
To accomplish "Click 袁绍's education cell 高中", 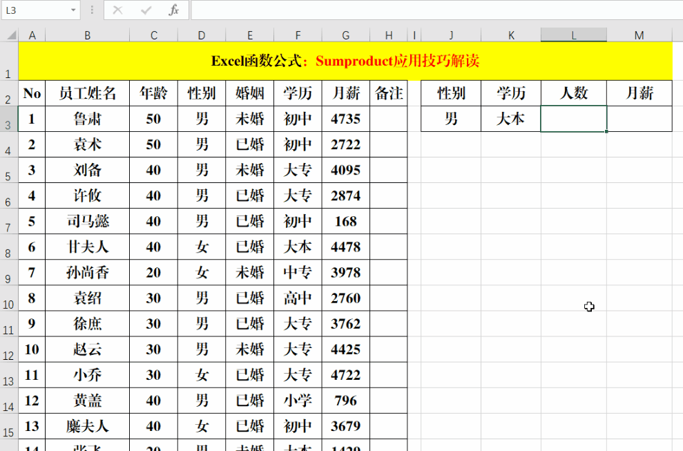I will click(298, 298).
